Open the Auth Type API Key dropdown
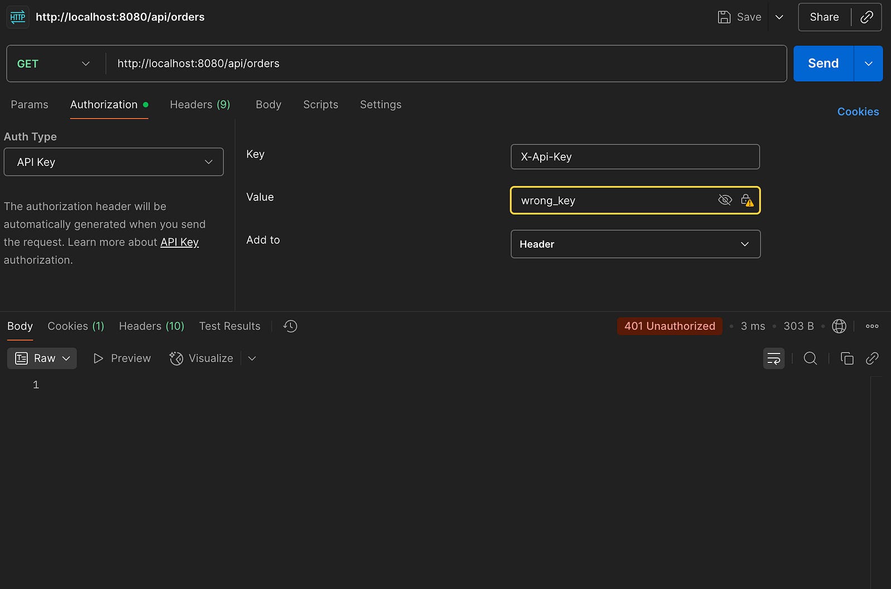The image size is (891, 589). (114, 162)
